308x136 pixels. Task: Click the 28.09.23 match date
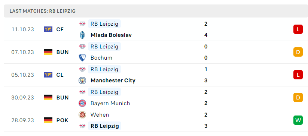(22, 120)
